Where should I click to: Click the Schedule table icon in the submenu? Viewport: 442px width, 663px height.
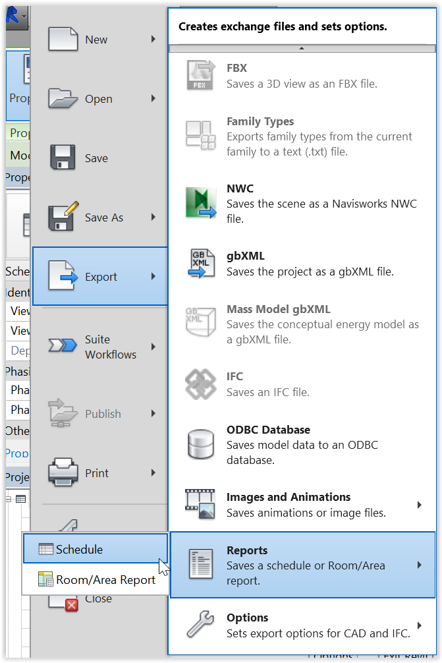45,549
